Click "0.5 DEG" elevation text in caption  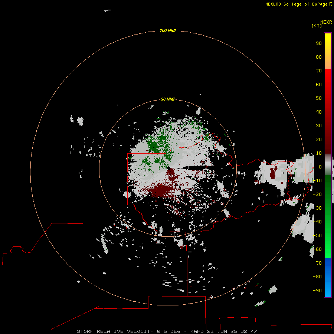tap(168, 331)
